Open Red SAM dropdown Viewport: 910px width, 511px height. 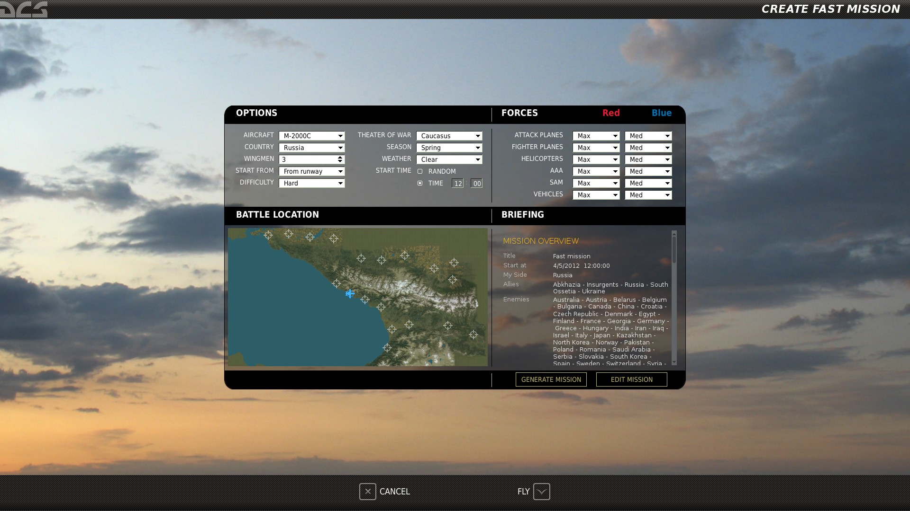pyautogui.click(x=596, y=183)
